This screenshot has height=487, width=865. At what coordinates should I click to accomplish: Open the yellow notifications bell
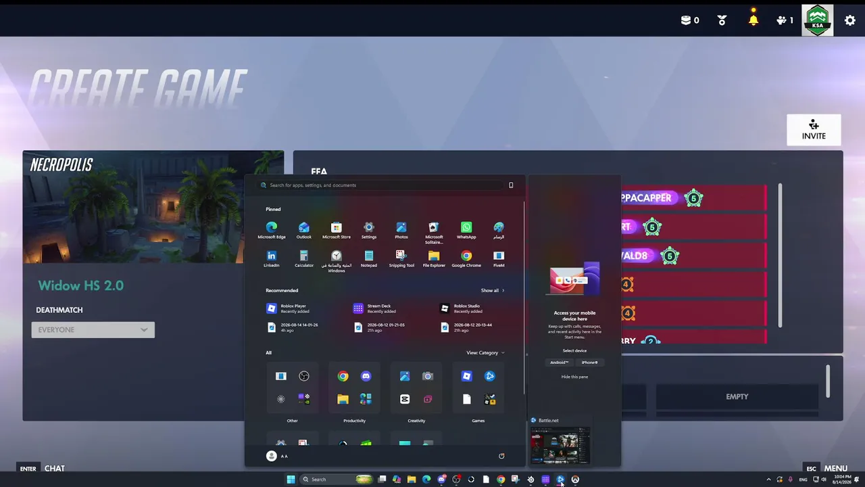coord(753,20)
